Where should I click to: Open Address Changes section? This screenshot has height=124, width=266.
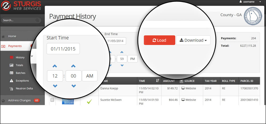(x=19, y=100)
